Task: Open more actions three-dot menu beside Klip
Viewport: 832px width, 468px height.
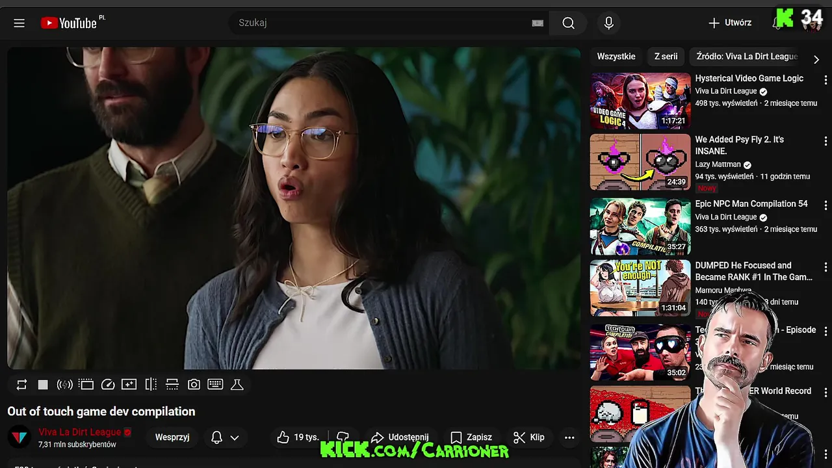Action: click(569, 437)
